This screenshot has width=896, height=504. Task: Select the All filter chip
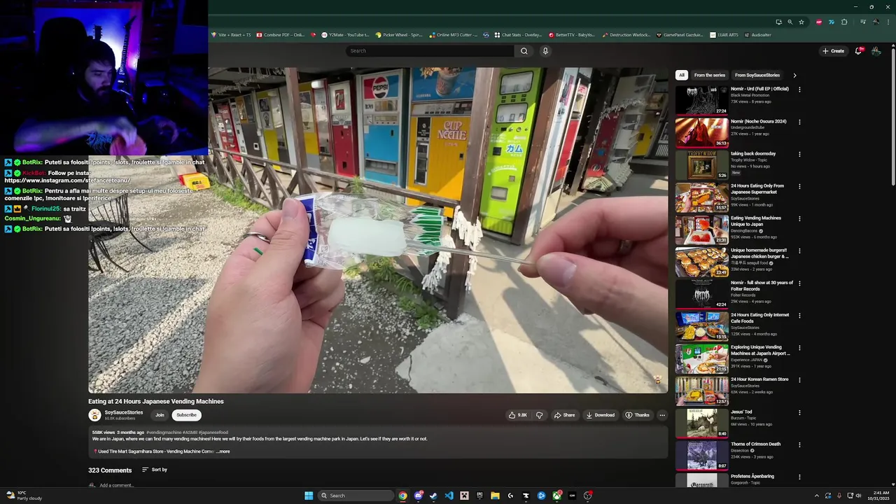point(681,75)
